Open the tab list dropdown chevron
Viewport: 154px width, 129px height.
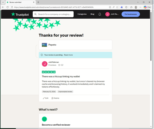point(3,2)
